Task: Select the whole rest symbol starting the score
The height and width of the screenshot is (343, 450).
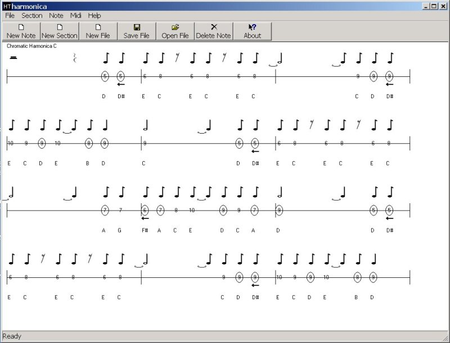Action: [13, 58]
